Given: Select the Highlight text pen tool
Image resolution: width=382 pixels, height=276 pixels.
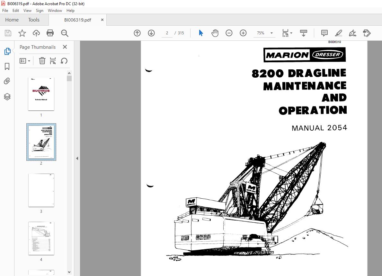Looking at the screenshot, I should [x=339, y=33].
